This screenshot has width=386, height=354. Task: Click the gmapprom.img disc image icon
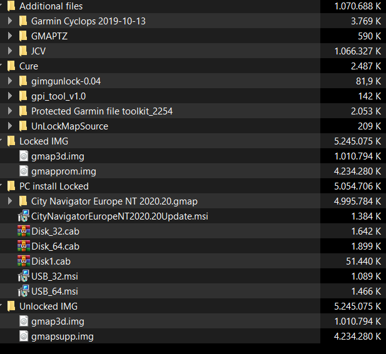[x=24, y=171]
